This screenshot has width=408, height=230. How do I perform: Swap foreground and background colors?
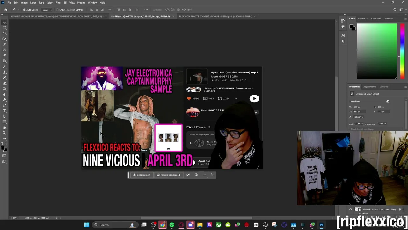(6, 144)
